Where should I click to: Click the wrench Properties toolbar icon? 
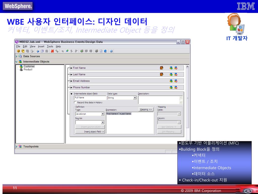(x=57, y=51)
